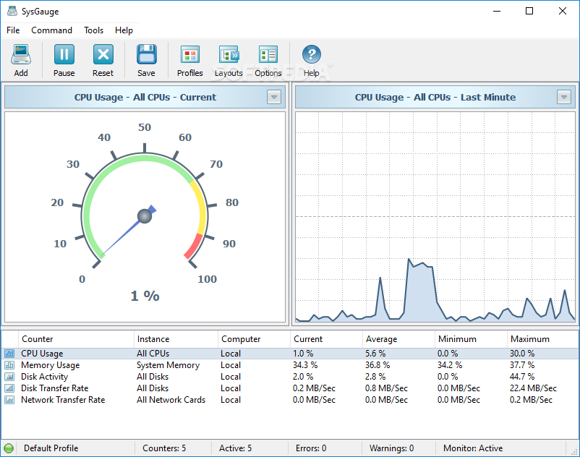
Task: Open the Options toolbar icon
Action: pyautogui.click(x=268, y=55)
